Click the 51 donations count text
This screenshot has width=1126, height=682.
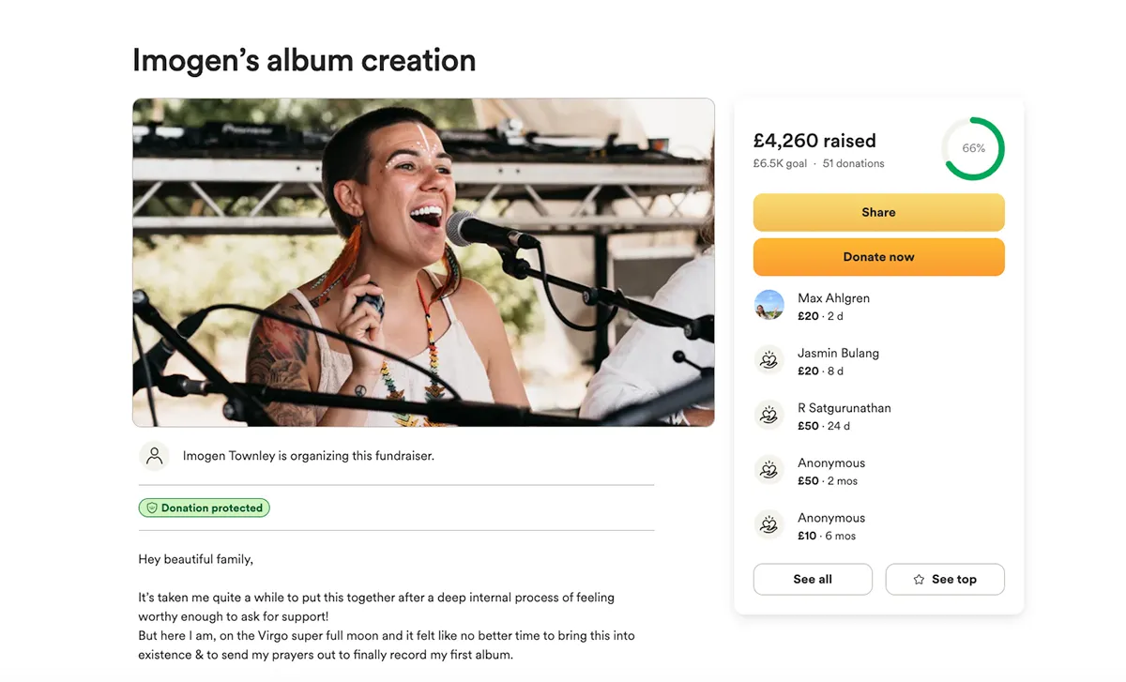pyautogui.click(x=854, y=163)
